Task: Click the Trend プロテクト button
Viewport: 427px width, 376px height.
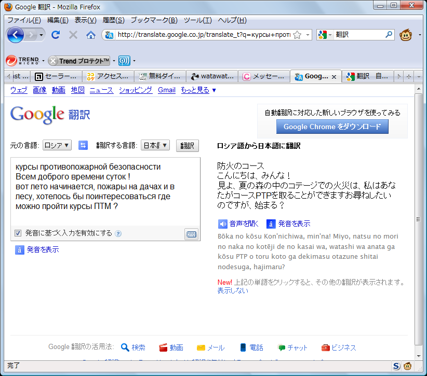Action: coord(79,61)
